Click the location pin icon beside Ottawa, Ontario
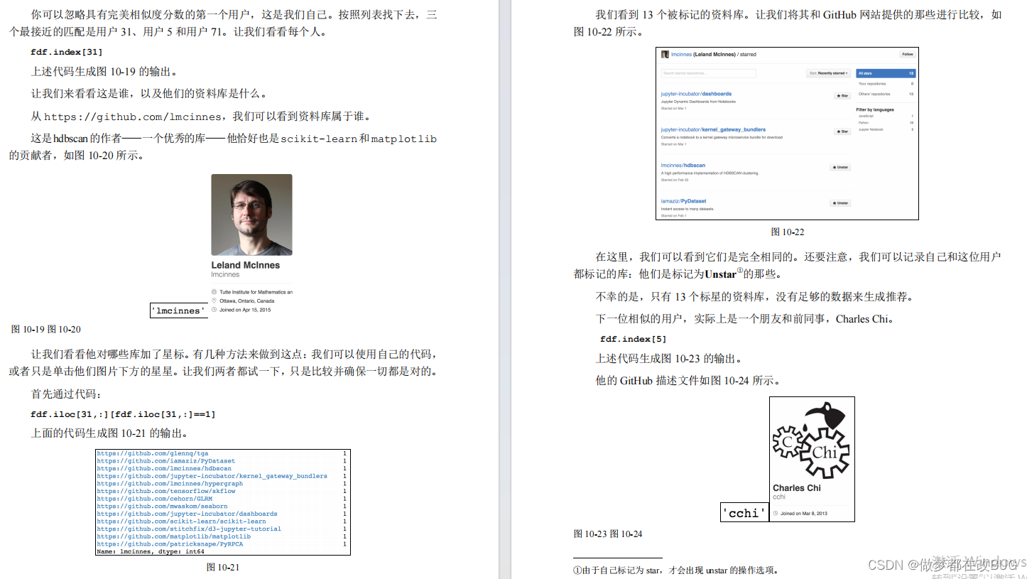This screenshot has height=579, width=1027. [x=214, y=301]
